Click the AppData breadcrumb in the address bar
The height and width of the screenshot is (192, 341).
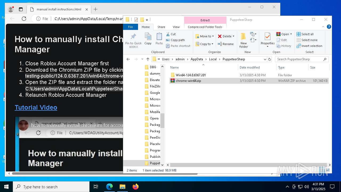(x=197, y=59)
